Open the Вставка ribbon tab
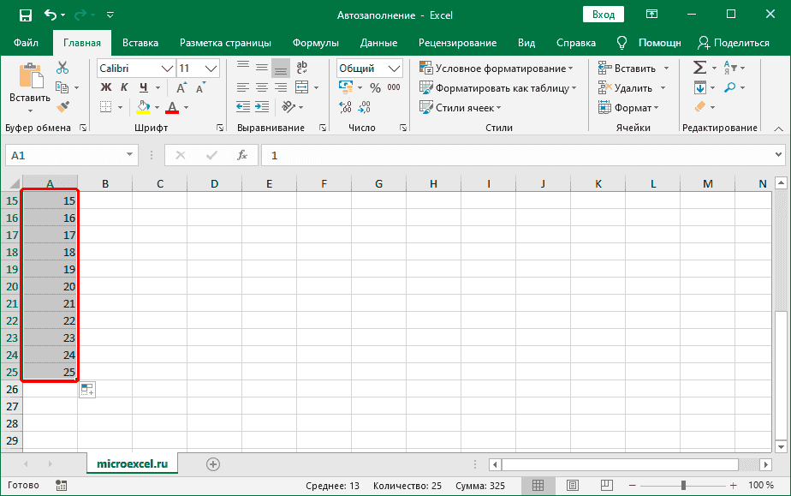 [140, 43]
